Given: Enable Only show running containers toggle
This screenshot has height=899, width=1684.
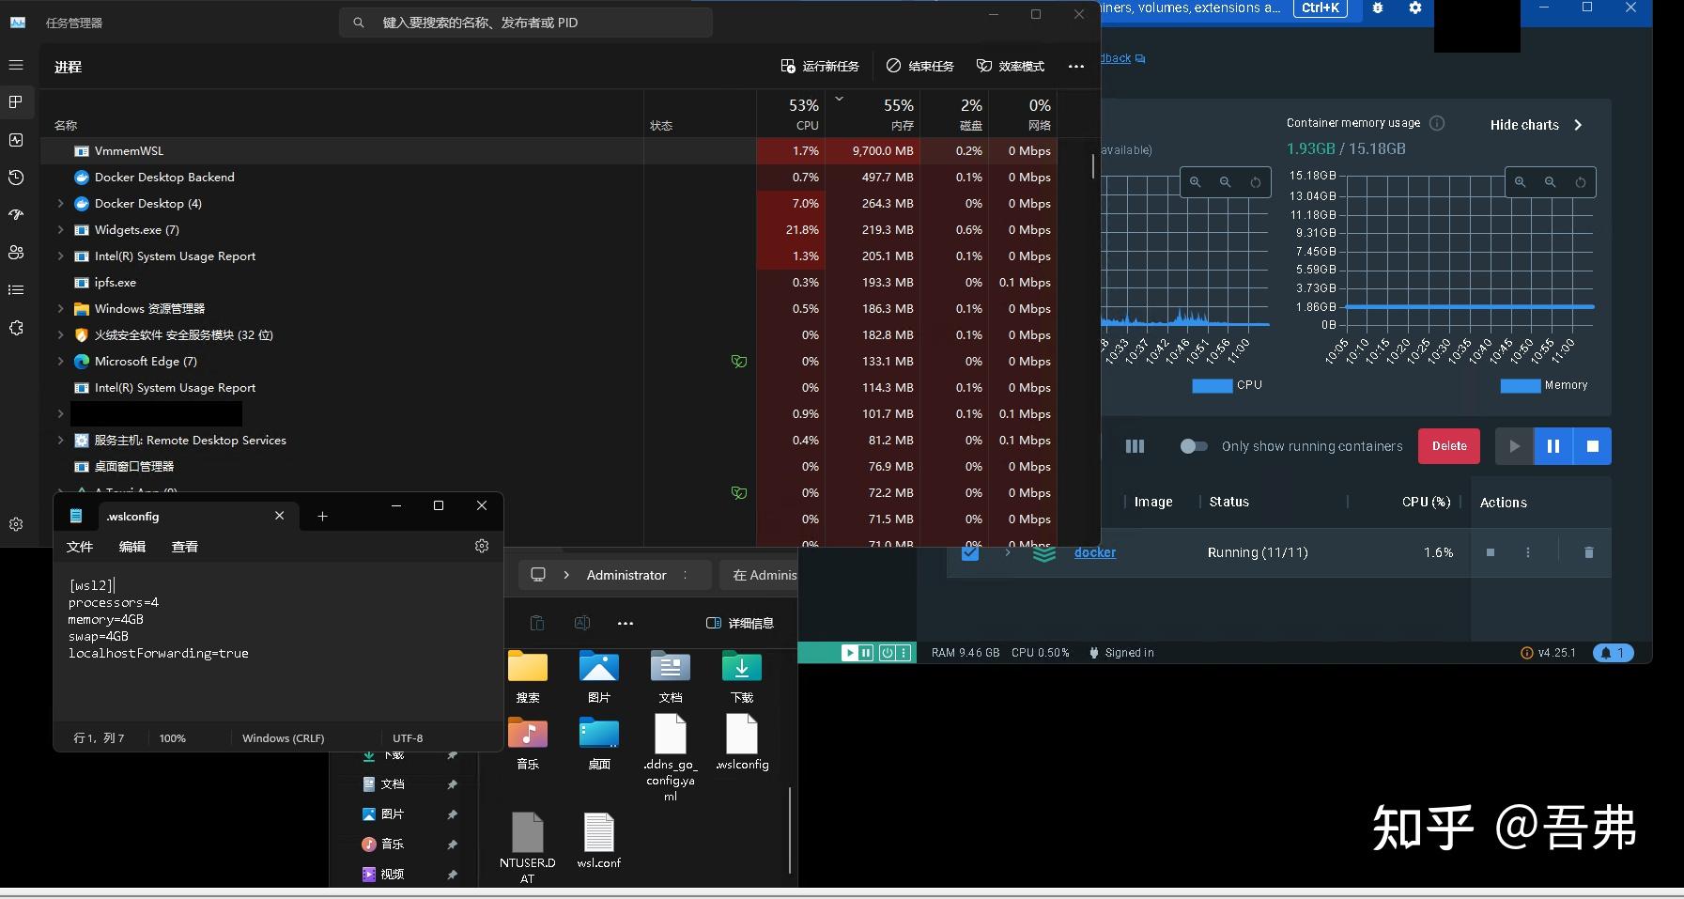Looking at the screenshot, I should pyautogui.click(x=1195, y=446).
